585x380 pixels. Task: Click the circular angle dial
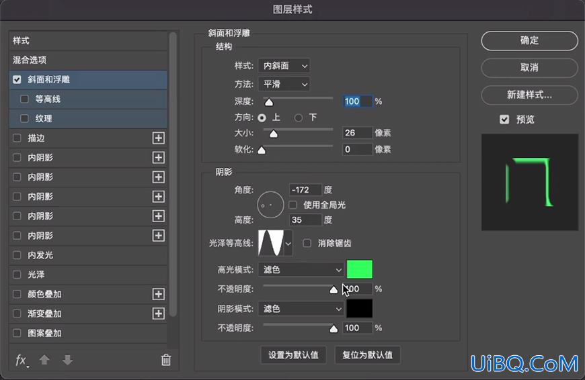tap(270, 205)
